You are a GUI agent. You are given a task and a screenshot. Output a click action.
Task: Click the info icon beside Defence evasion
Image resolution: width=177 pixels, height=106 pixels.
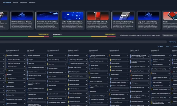119,50
